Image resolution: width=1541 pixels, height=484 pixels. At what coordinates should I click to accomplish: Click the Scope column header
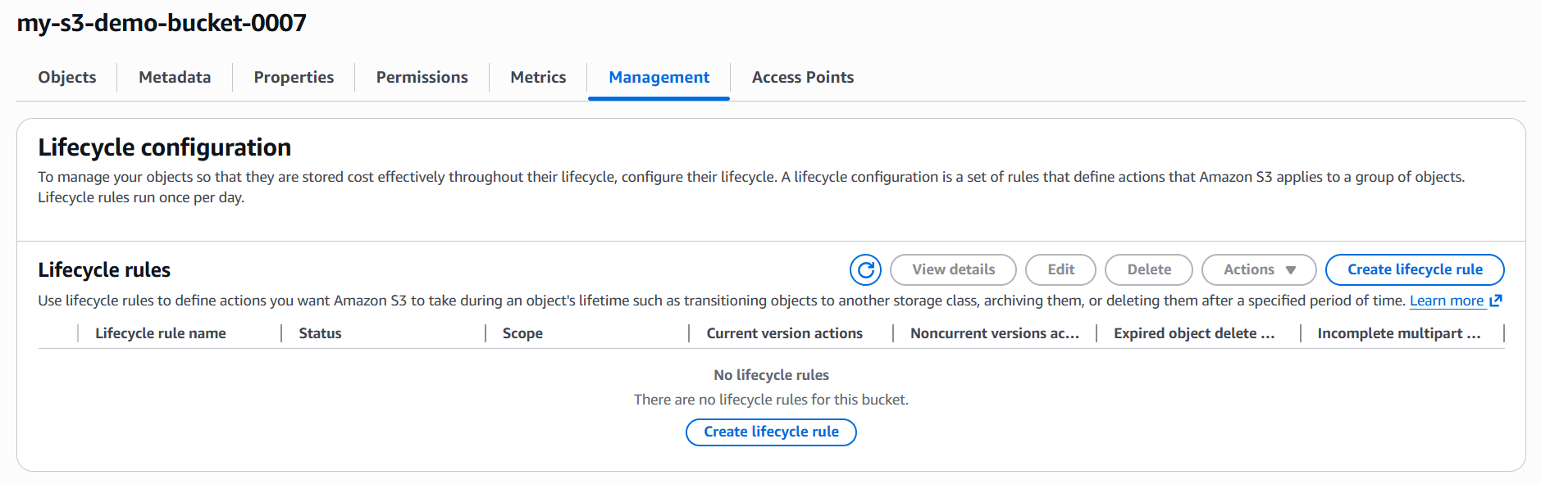click(522, 333)
